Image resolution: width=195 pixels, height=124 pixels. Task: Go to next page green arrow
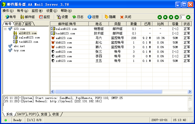click(171, 17)
